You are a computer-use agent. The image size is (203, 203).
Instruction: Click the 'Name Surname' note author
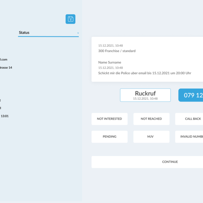110,63
